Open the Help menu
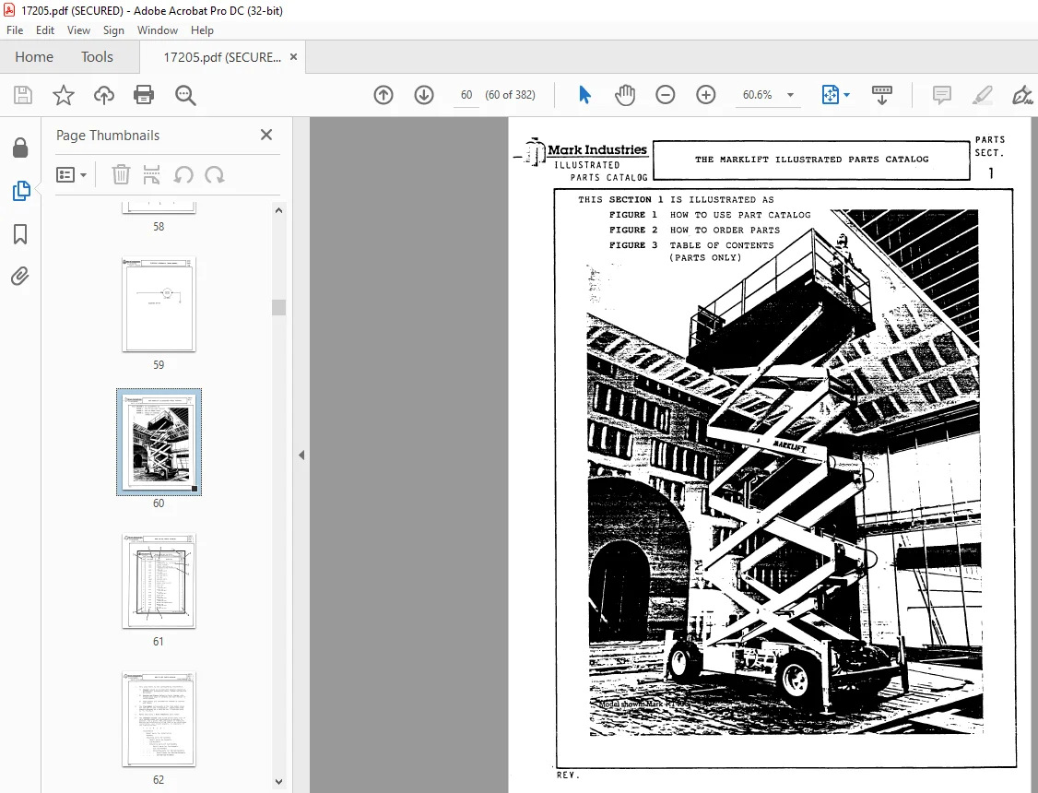 pyautogui.click(x=202, y=30)
